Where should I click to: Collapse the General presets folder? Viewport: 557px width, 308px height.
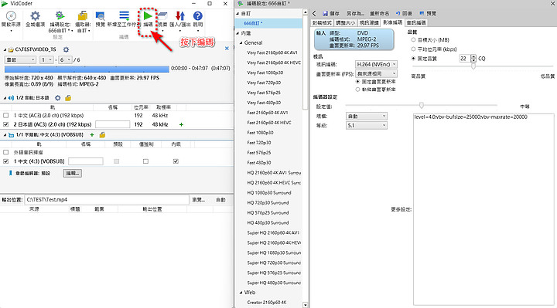pos(241,43)
